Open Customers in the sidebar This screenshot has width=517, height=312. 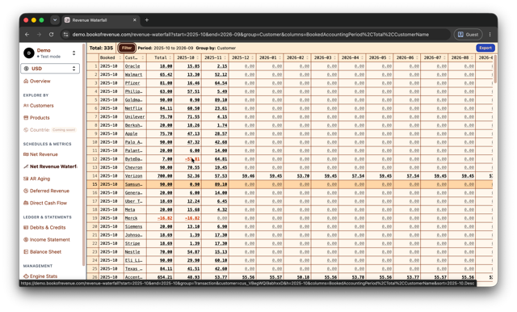tap(41, 106)
